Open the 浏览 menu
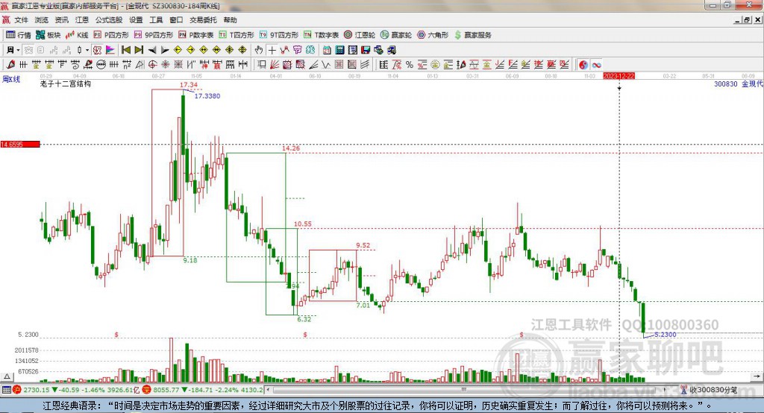This screenshot has width=764, height=413. 42,20
